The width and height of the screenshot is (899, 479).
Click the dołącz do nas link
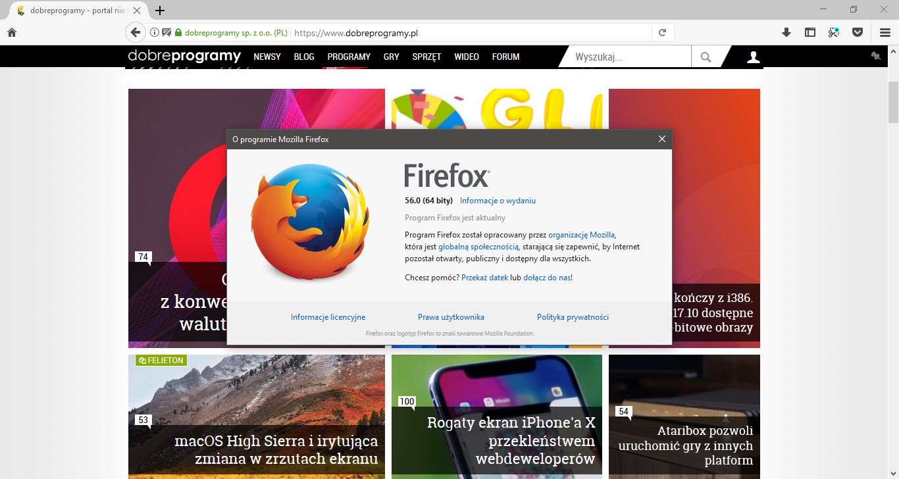[547, 278]
